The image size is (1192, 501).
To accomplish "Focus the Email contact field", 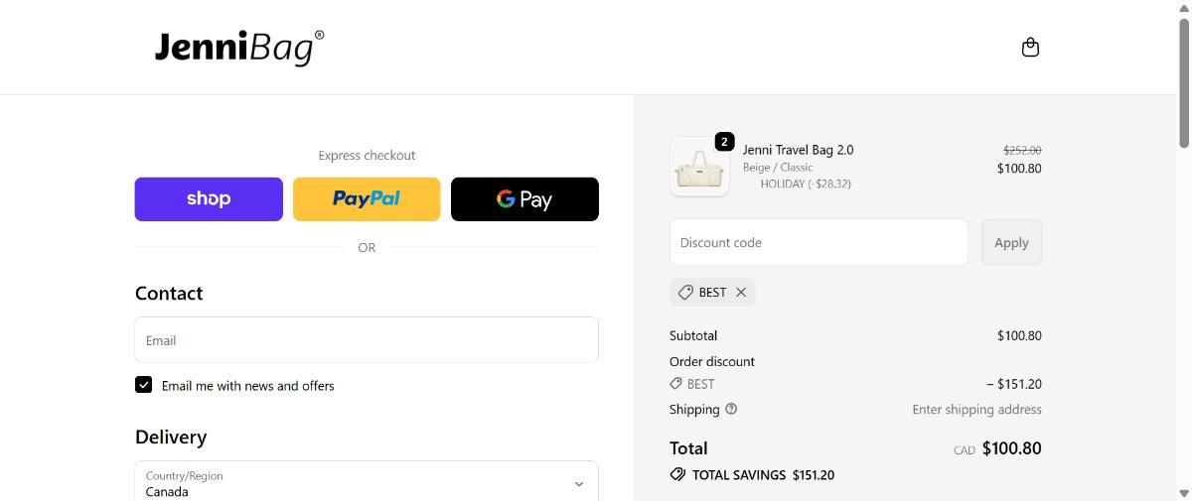I will pyautogui.click(x=366, y=340).
